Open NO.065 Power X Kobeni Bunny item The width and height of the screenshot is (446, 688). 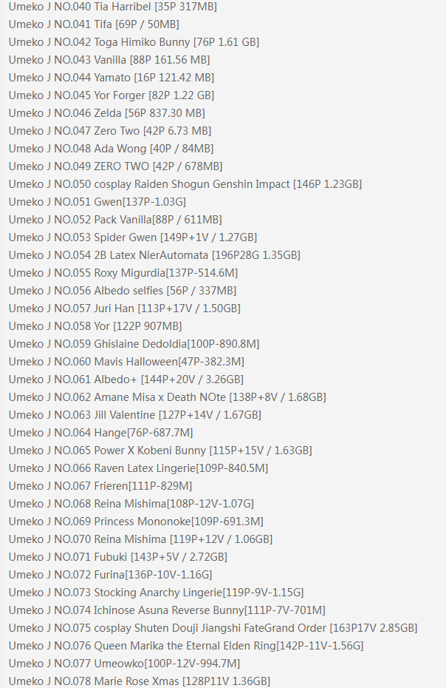[x=160, y=451]
